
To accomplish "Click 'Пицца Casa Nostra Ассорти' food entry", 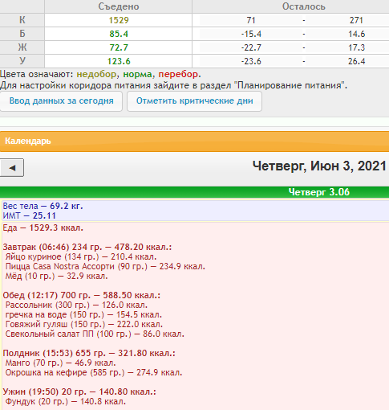I will [x=105, y=266].
